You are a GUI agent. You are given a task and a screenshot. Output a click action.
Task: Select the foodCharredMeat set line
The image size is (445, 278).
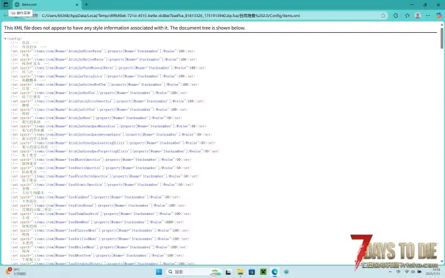coord(100,230)
